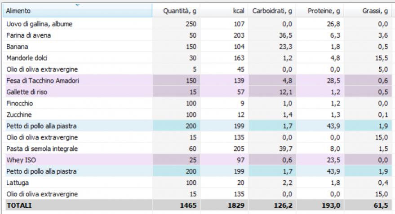Click the Quantità, g column header
Viewport: 395px width, 214px height.
(179, 11)
